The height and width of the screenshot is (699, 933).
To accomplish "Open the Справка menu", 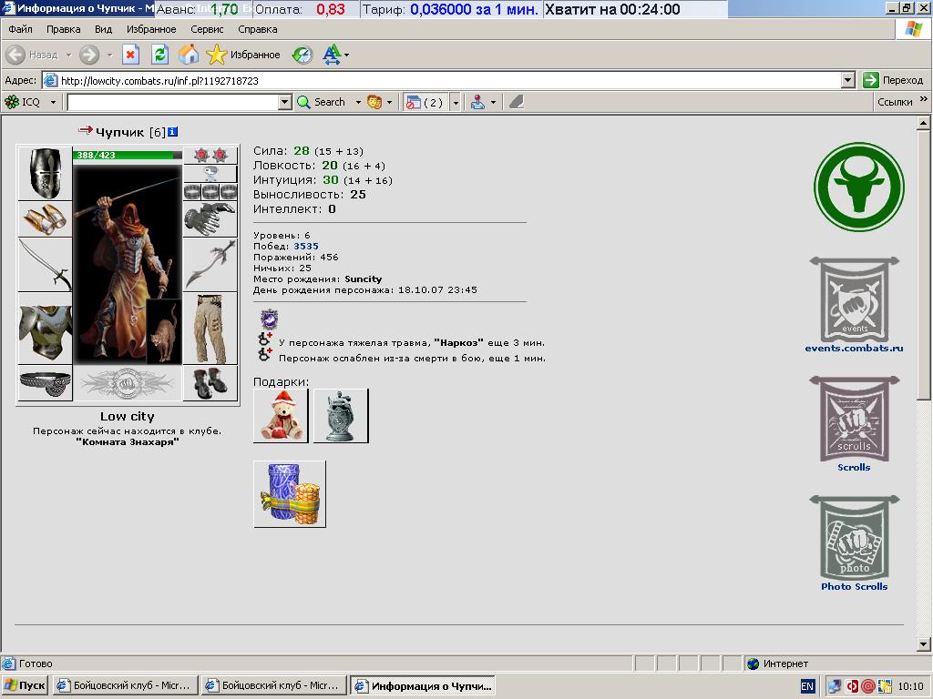I will [x=258, y=29].
